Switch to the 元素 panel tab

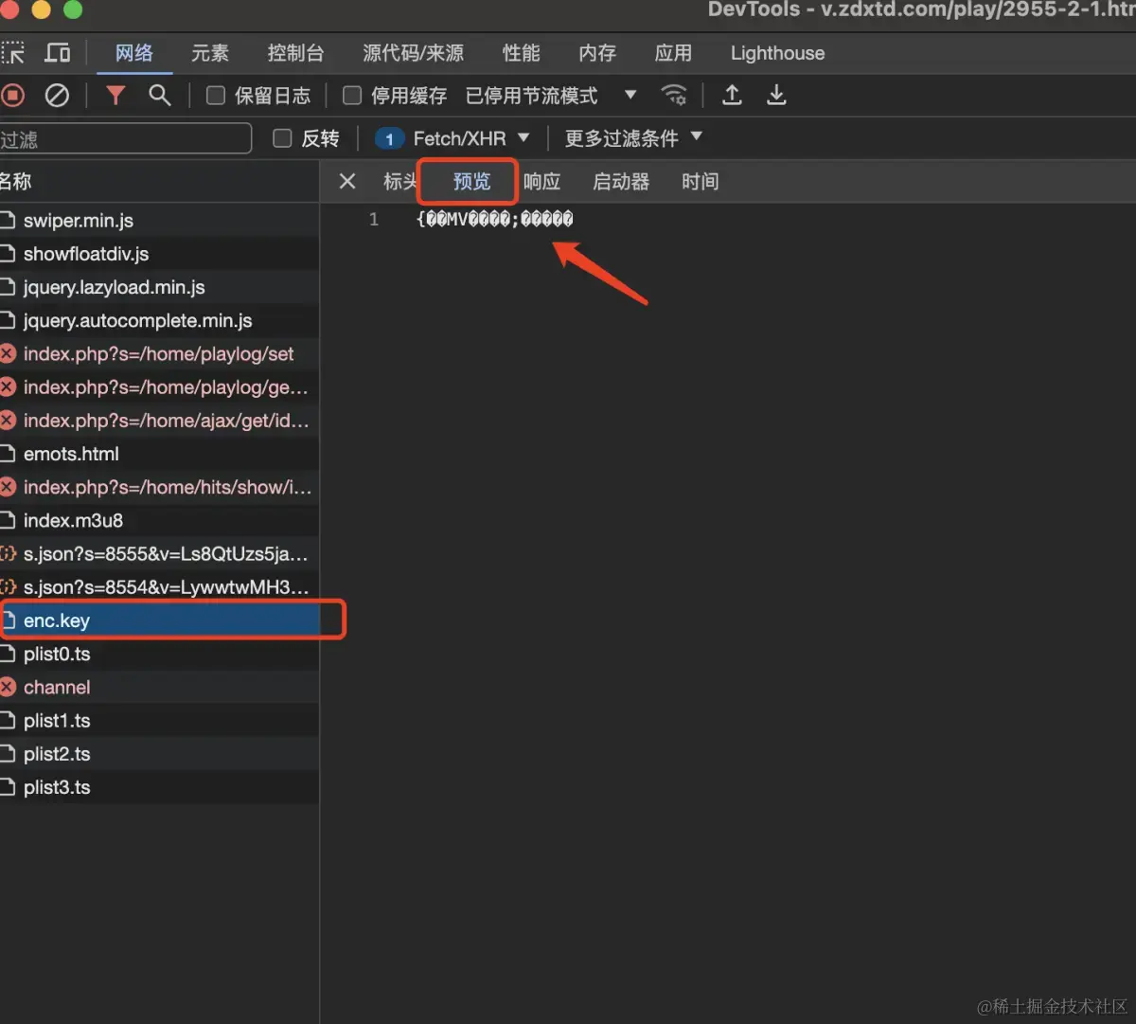(210, 53)
